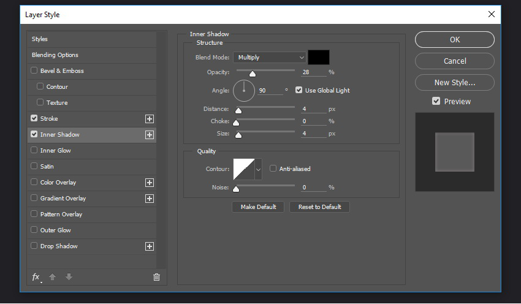521x304 pixels.
Task: Open the Blend Mode Multiply dropdown
Action: [270, 58]
